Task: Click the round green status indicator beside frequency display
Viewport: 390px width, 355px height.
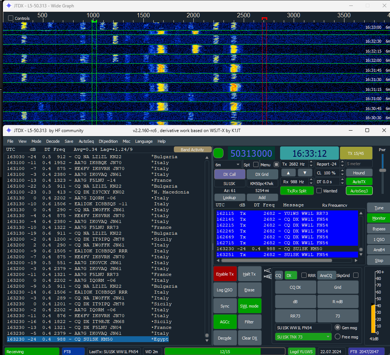Action: point(218,153)
